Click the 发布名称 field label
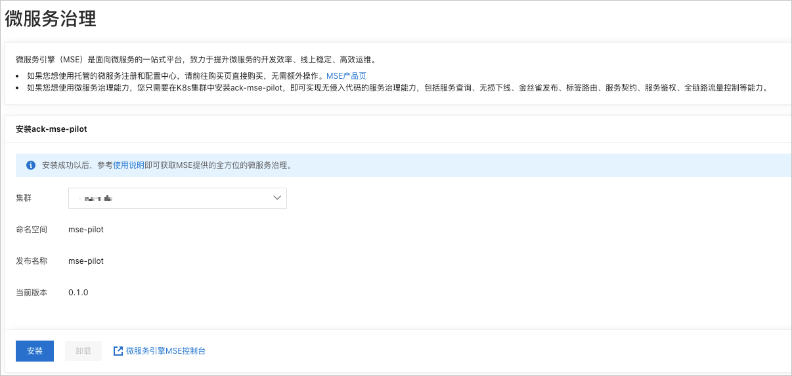 coord(32,261)
